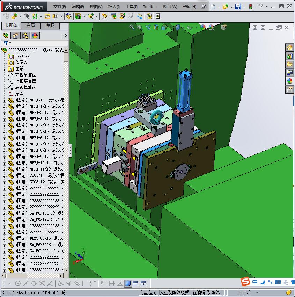295x297 pixels.
Task: Open the Toolbox menu
Action: click(150, 7)
